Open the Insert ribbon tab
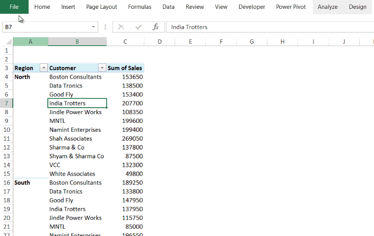Image resolution: width=374 pixels, height=236 pixels. pyautogui.click(x=68, y=7)
